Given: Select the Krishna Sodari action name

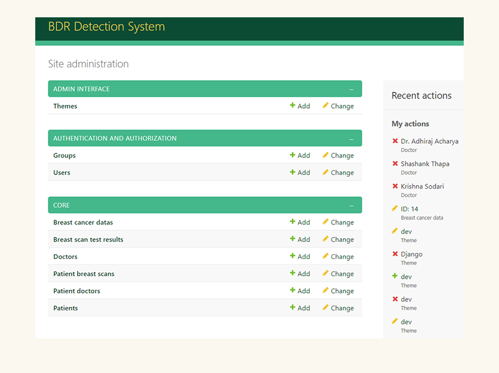Looking at the screenshot, I should [x=422, y=186].
